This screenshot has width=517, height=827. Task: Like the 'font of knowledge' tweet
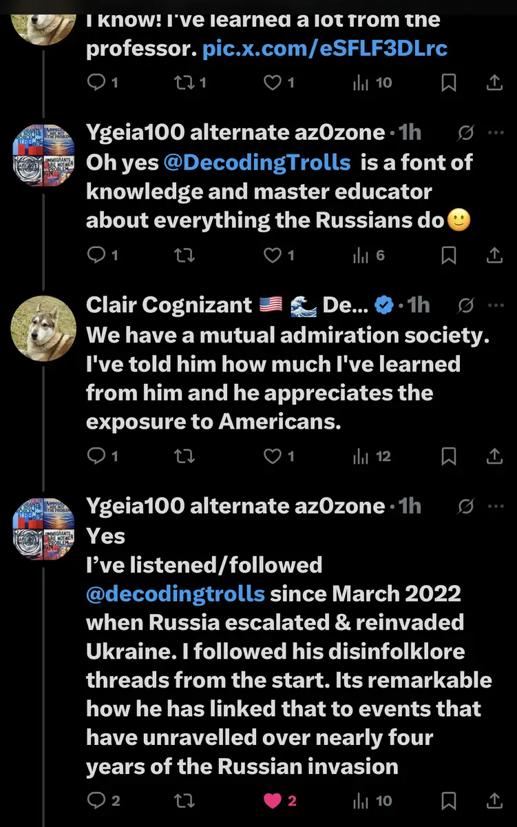(274, 256)
